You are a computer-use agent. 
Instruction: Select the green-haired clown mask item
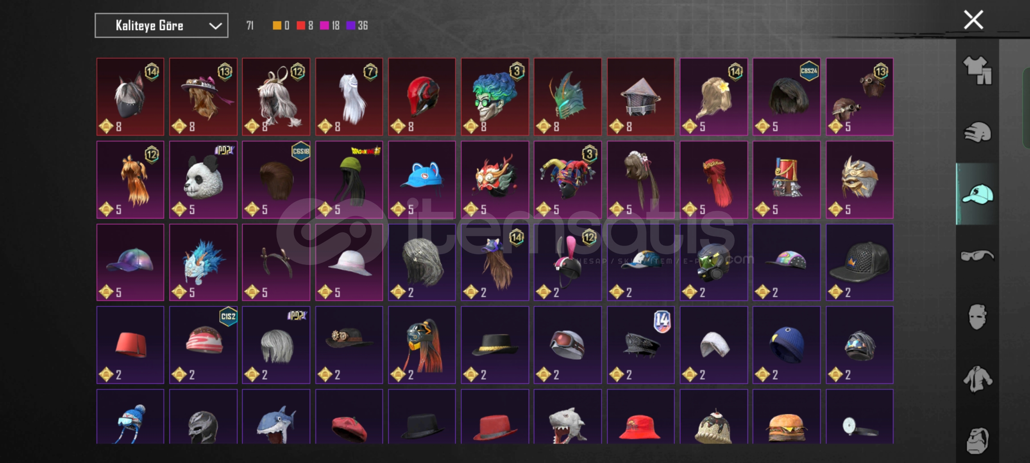tap(495, 97)
